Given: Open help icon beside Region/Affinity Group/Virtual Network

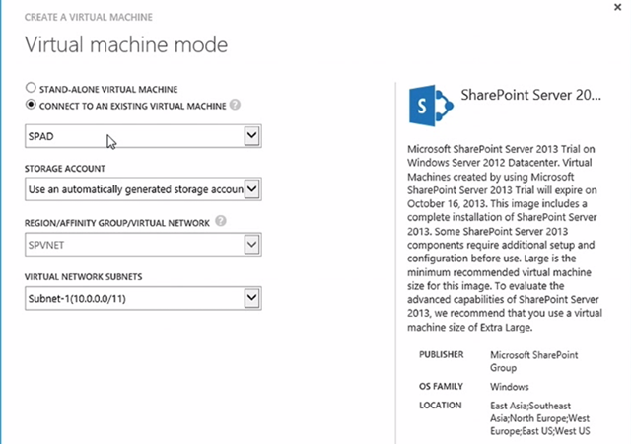Looking at the screenshot, I should pos(221,221).
